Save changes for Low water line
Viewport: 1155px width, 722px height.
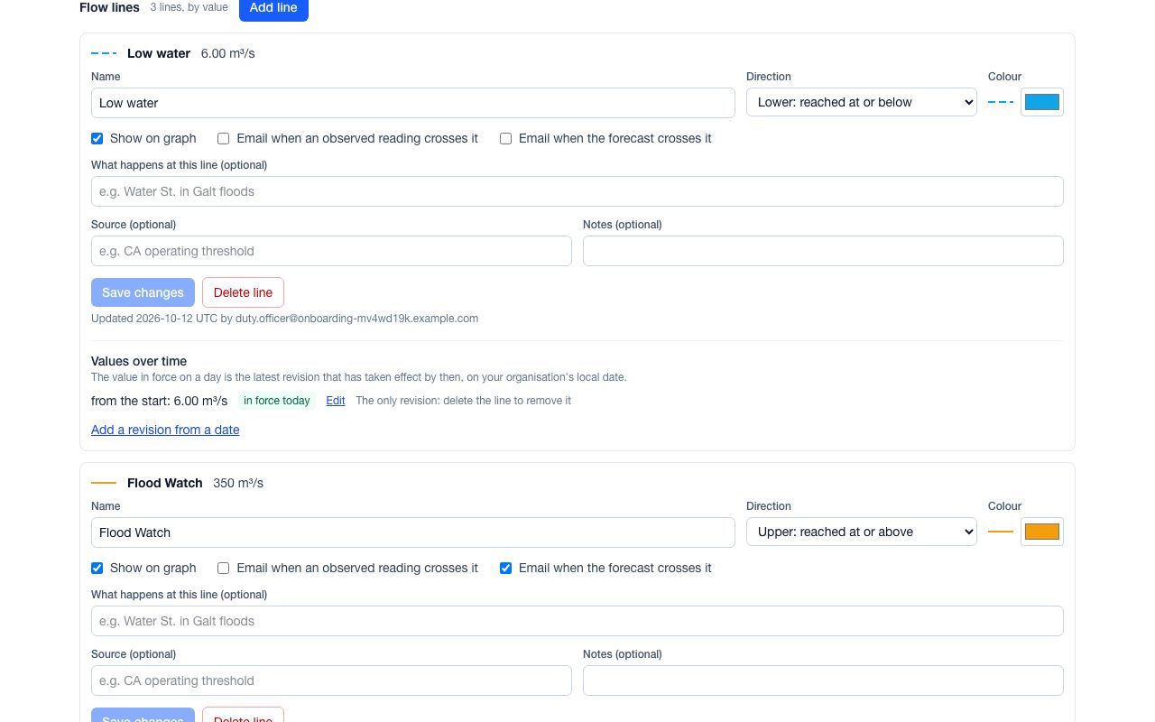point(143,292)
